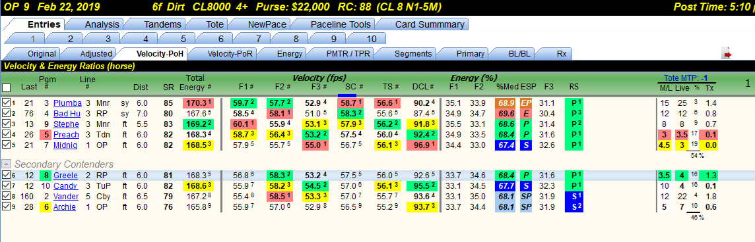Image resolution: width=755 pixels, height=242 pixels.
Task: Uncheck the Stephe row checkbox
Action: [6, 124]
